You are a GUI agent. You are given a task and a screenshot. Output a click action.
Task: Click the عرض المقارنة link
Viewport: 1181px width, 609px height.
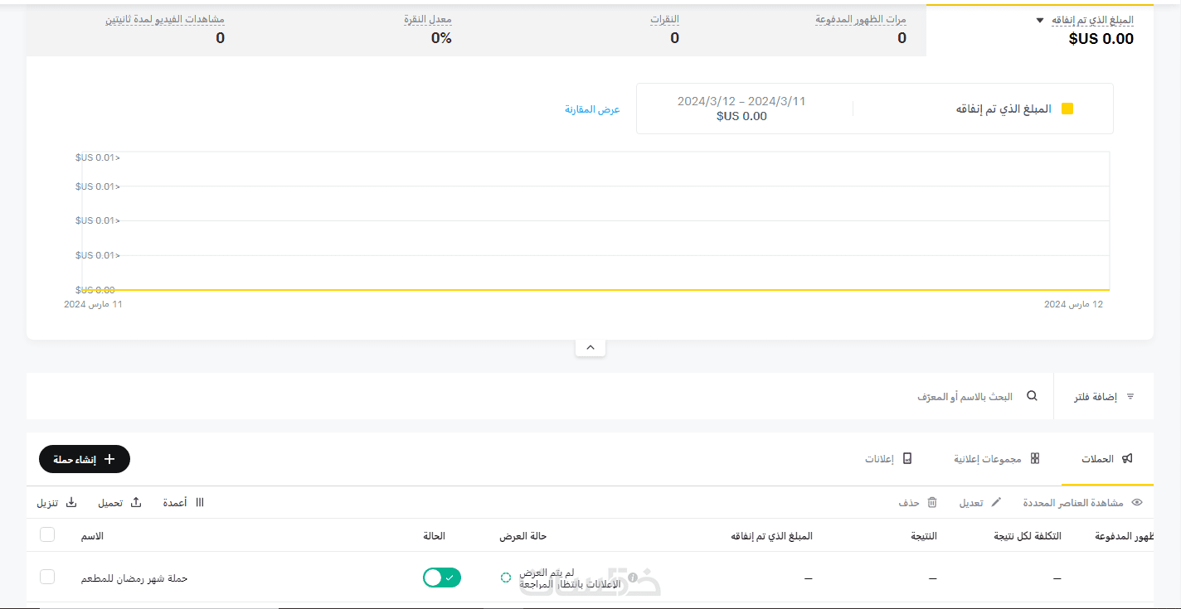coord(592,109)
